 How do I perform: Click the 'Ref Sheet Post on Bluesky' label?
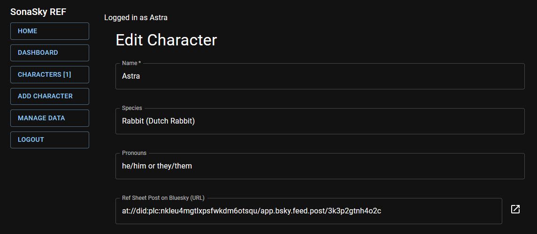pos(163,198)
